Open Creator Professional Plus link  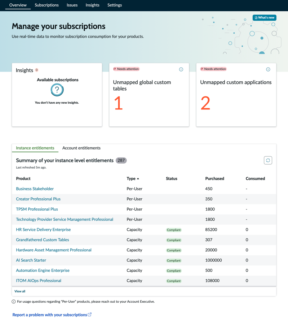[x=38, y=199]
